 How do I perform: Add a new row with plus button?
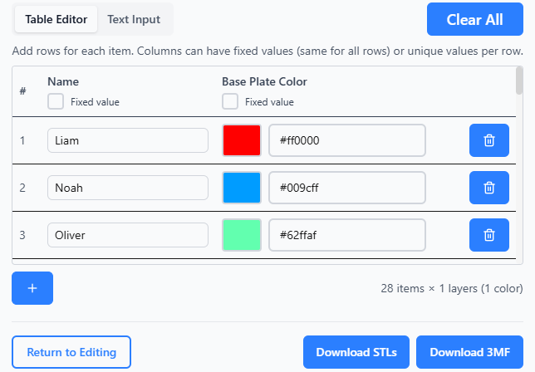pyautogui.click(x=32, y=288)
